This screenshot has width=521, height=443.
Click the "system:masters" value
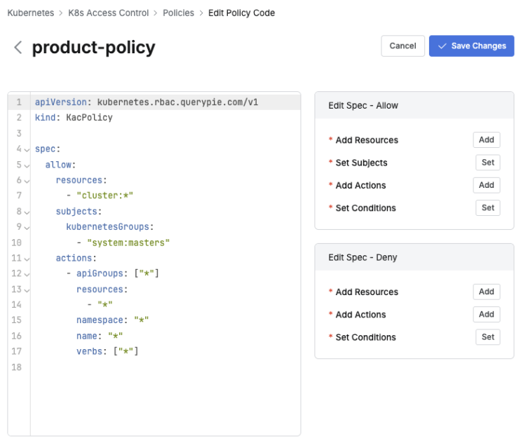pyautogui.click(x=128, y=243)
